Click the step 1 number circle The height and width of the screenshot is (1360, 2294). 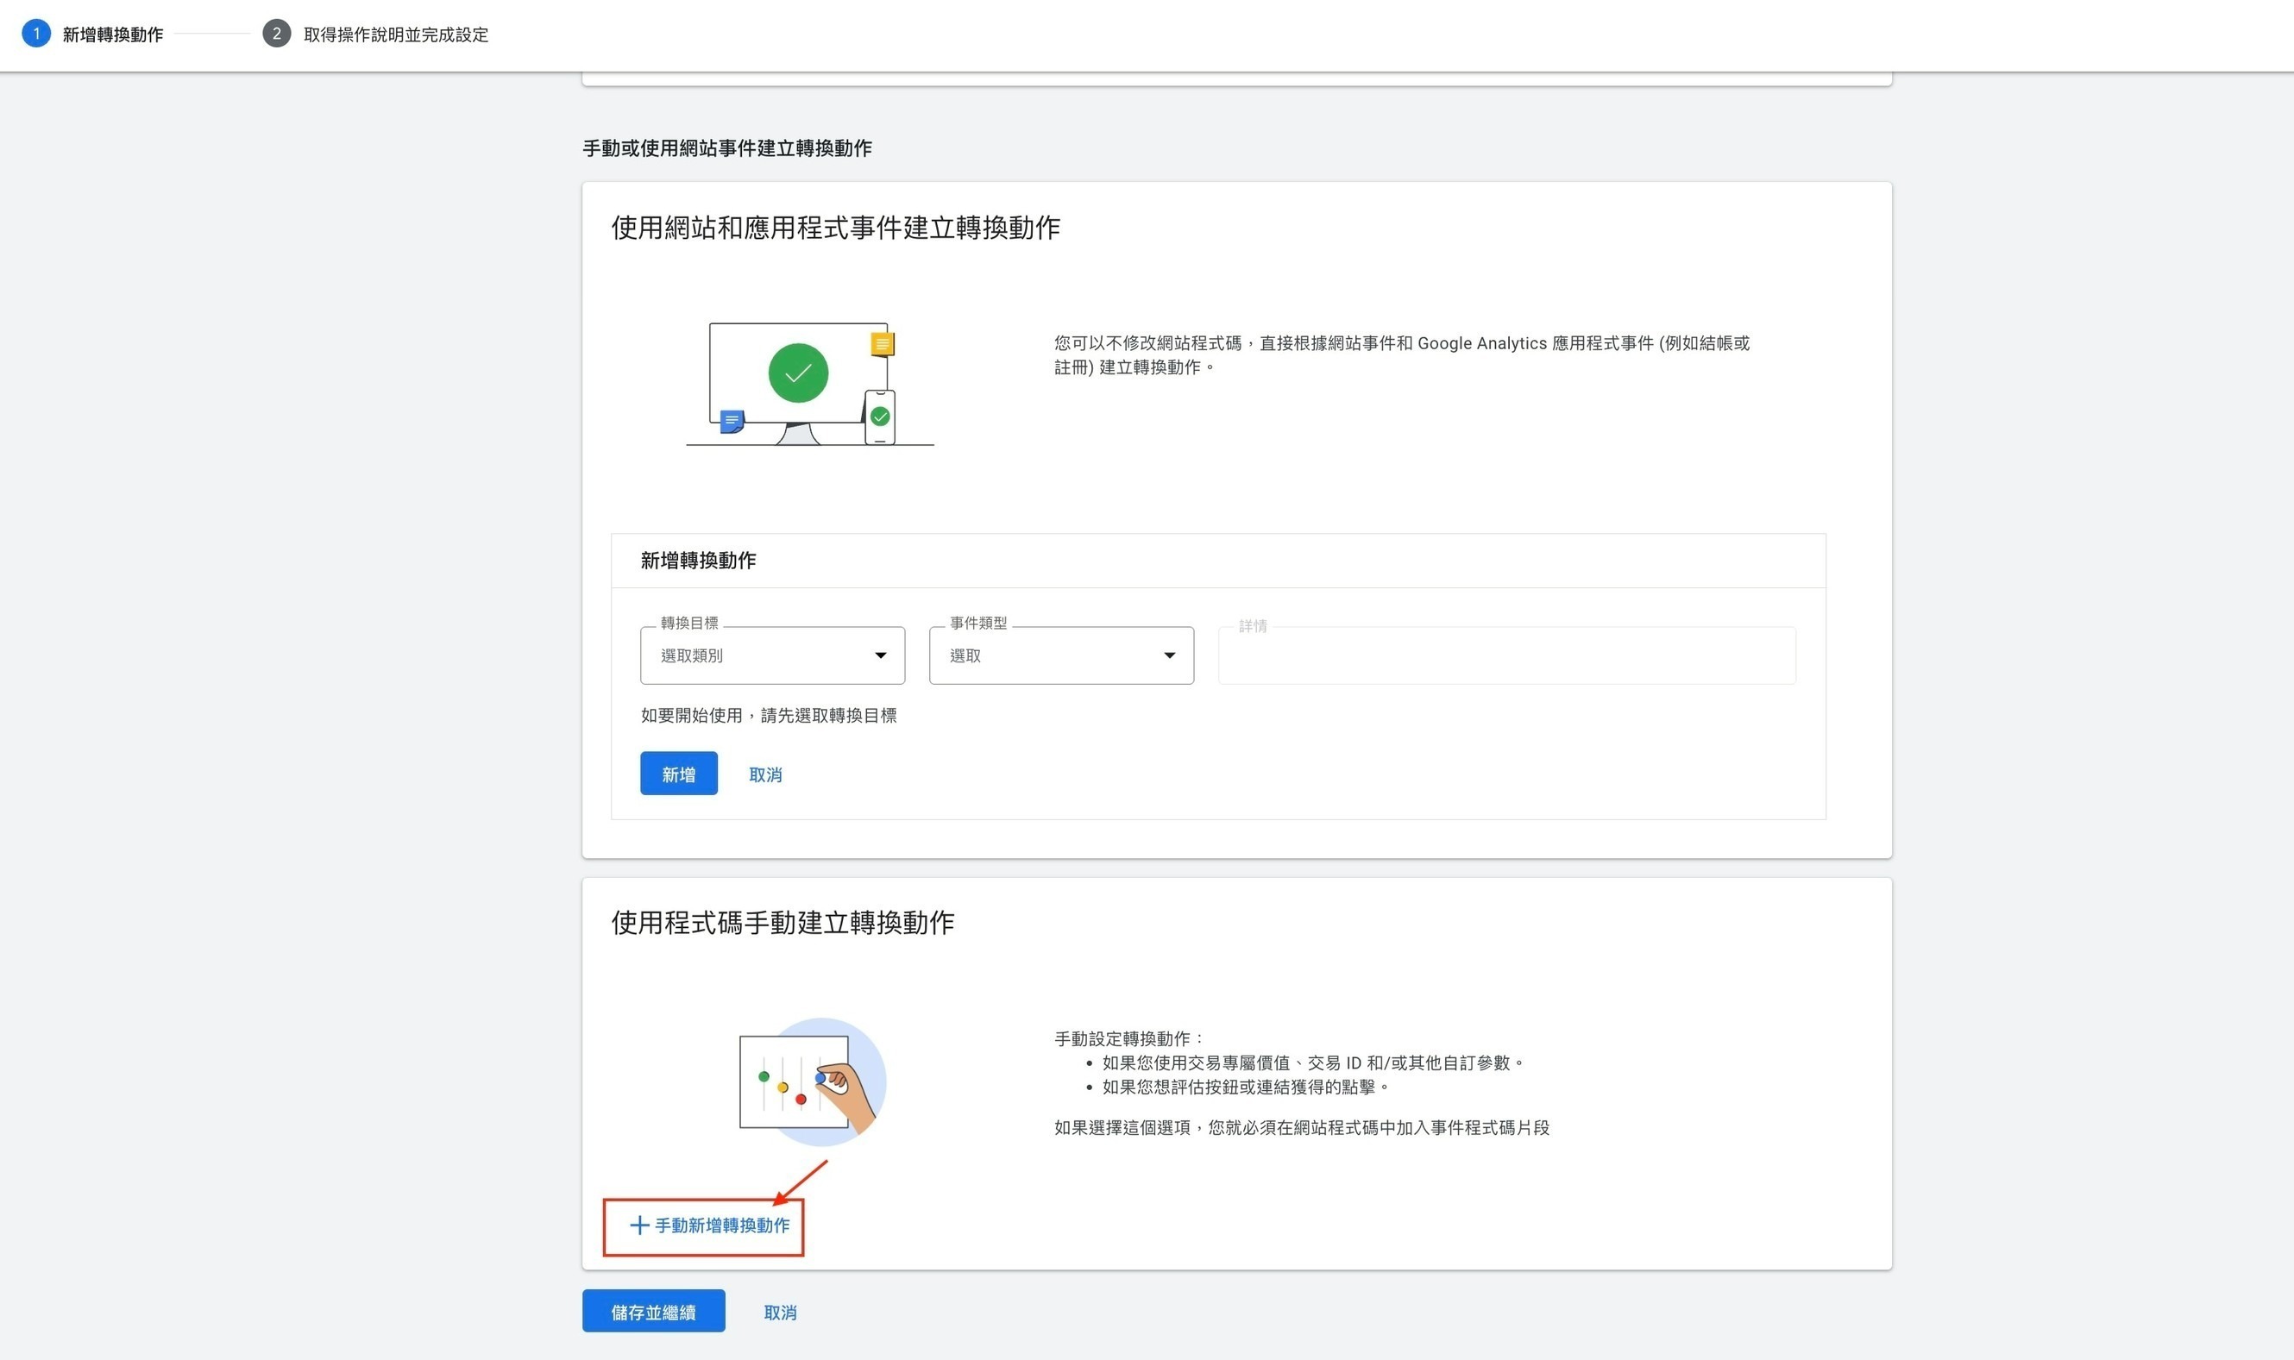coord(35,34)
